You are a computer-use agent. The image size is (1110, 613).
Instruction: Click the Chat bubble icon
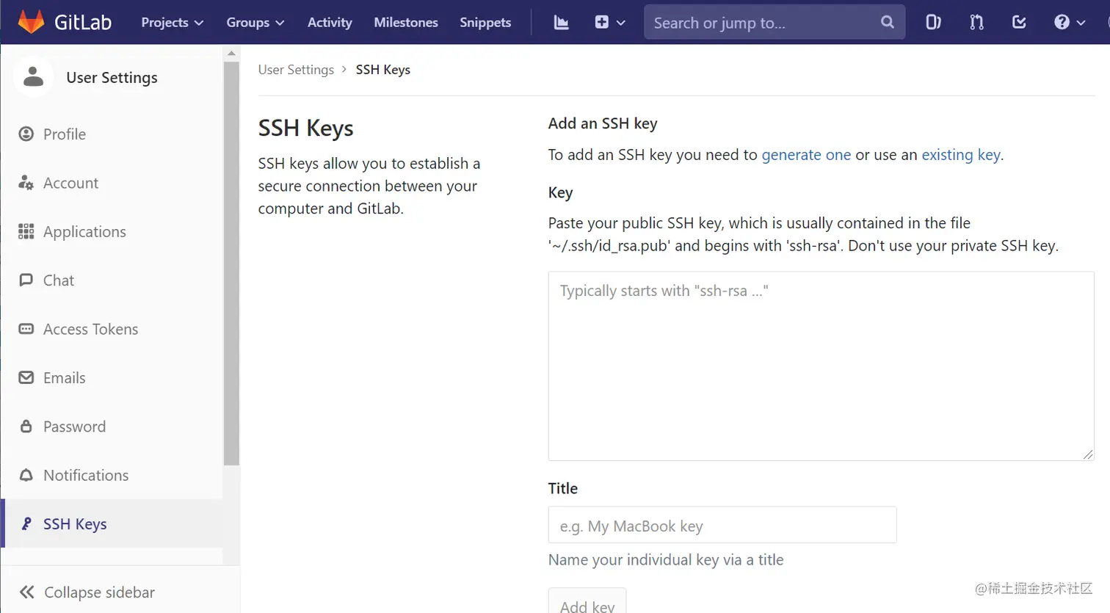point(26,280)
